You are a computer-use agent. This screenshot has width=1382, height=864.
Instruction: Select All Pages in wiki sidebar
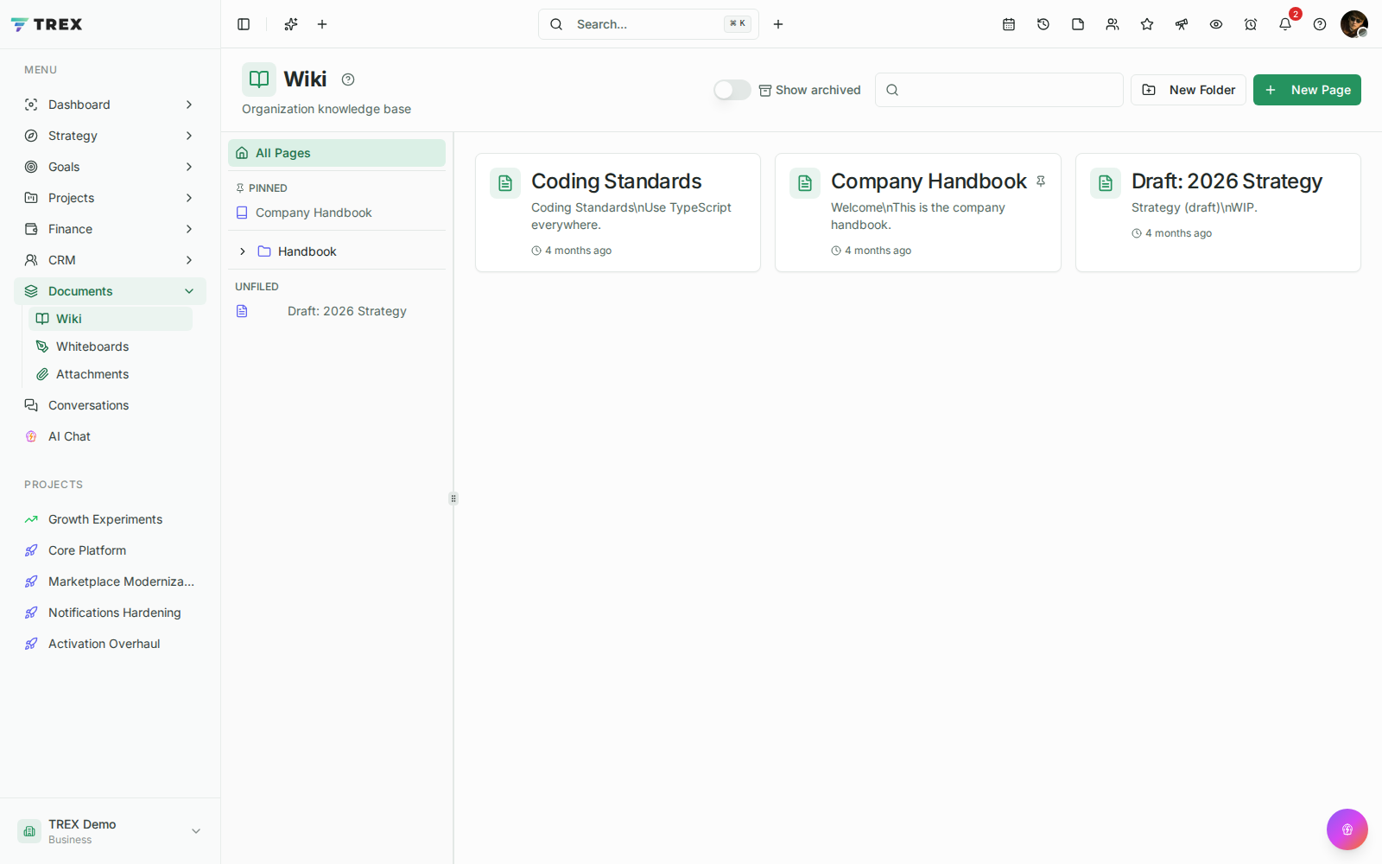[x=337, y=153]
